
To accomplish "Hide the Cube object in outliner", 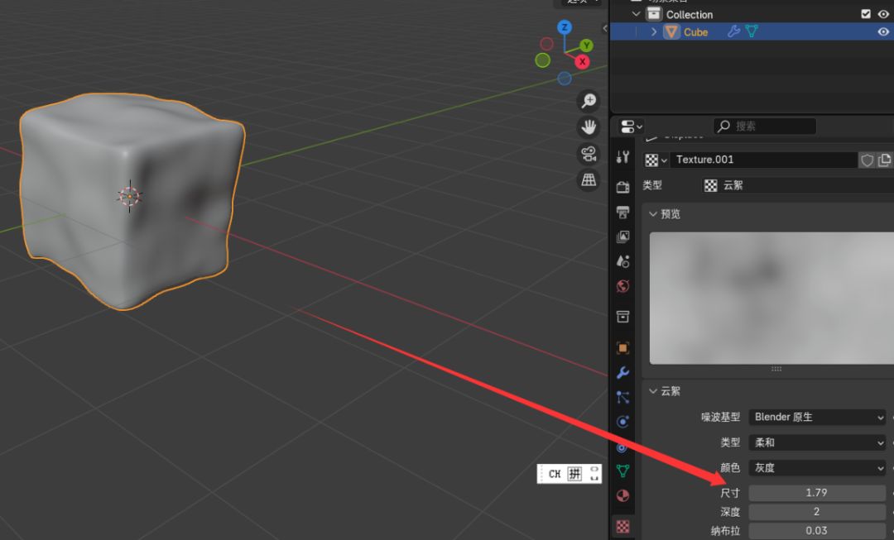I will (883, 32).
